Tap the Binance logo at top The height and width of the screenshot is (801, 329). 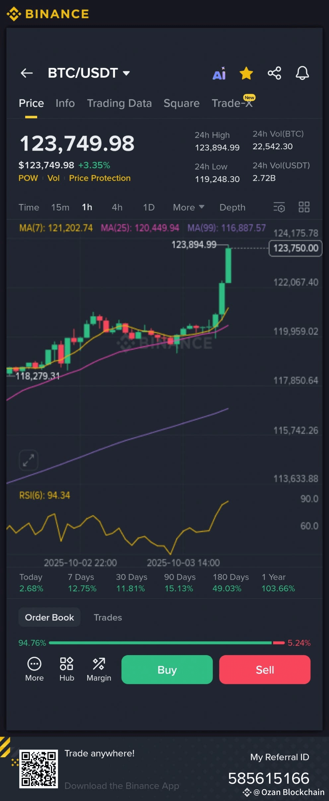tap(48, 14)
